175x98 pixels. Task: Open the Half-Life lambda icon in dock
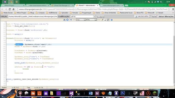point(148,93)
